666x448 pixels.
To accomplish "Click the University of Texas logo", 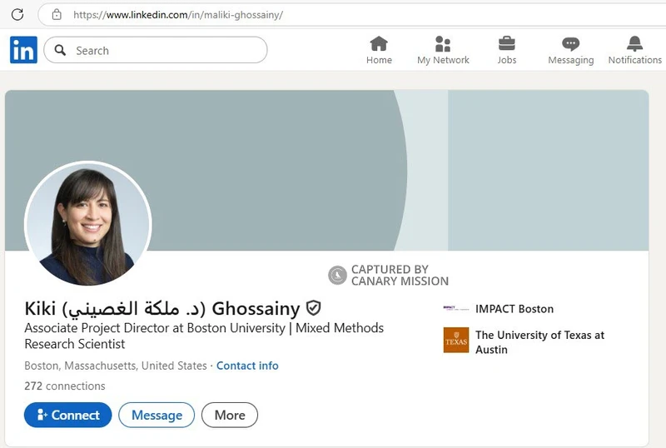I will [x=456, y=340].
